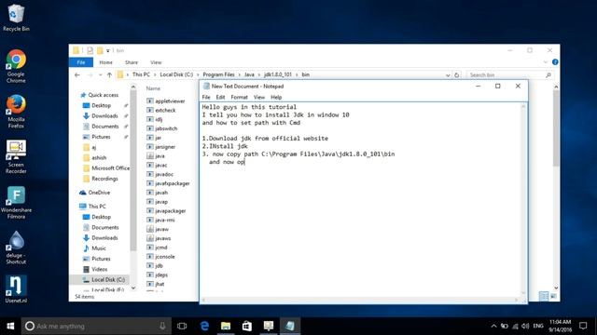597x335 pixels.
Task: Open the address bar history dropdown
Action: click(448, 74)
